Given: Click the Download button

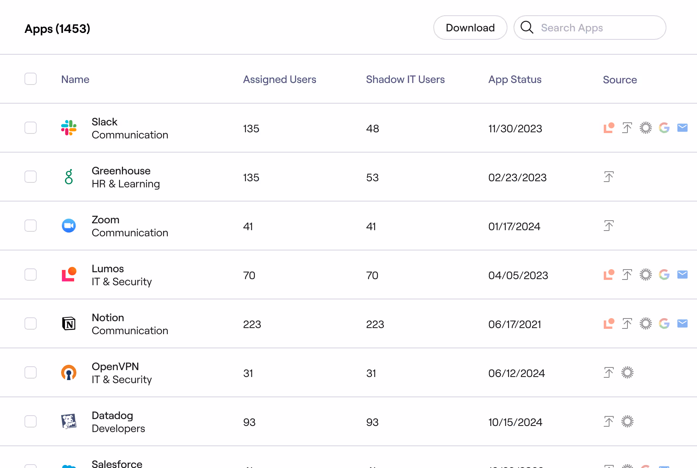Looking at the screenshot, I should pyautogui.click(x=470, y=28).
